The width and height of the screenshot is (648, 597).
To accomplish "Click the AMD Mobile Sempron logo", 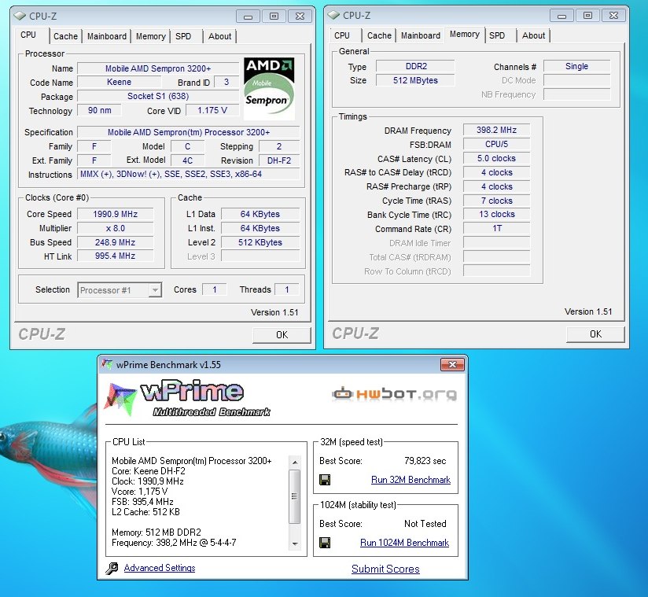I will point(269,88).
